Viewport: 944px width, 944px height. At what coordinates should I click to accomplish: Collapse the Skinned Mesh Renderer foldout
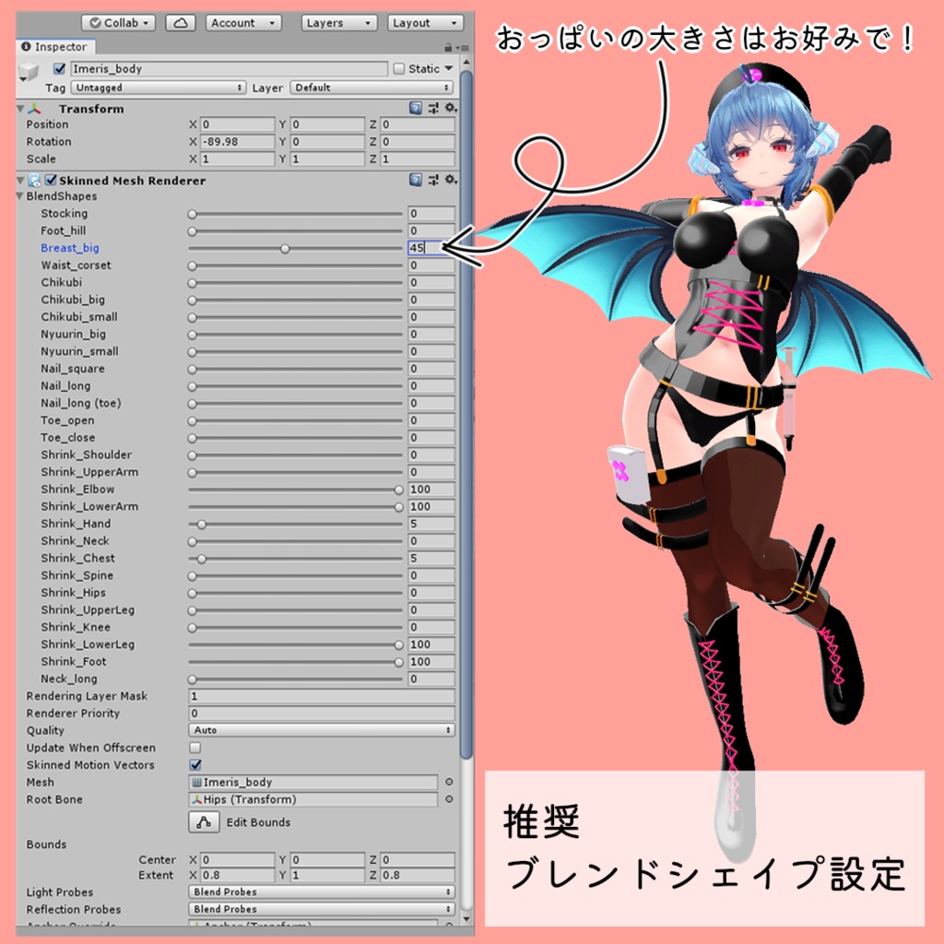(20, 180)
